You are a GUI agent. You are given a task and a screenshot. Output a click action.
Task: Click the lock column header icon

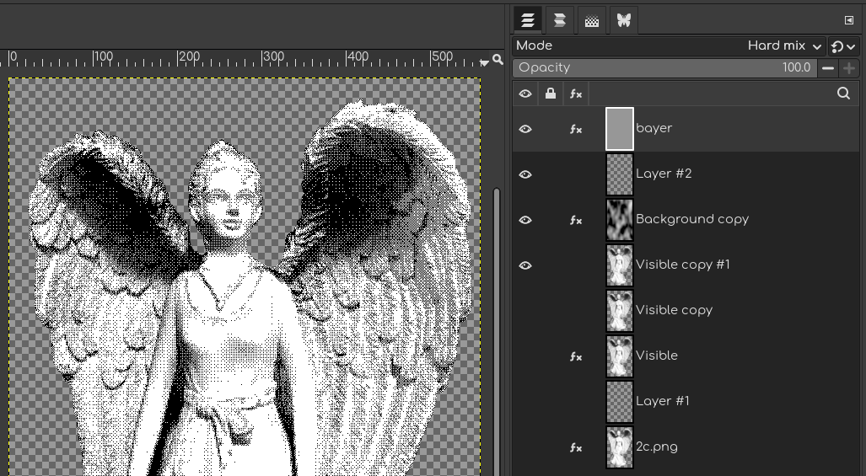pos(551,94)
